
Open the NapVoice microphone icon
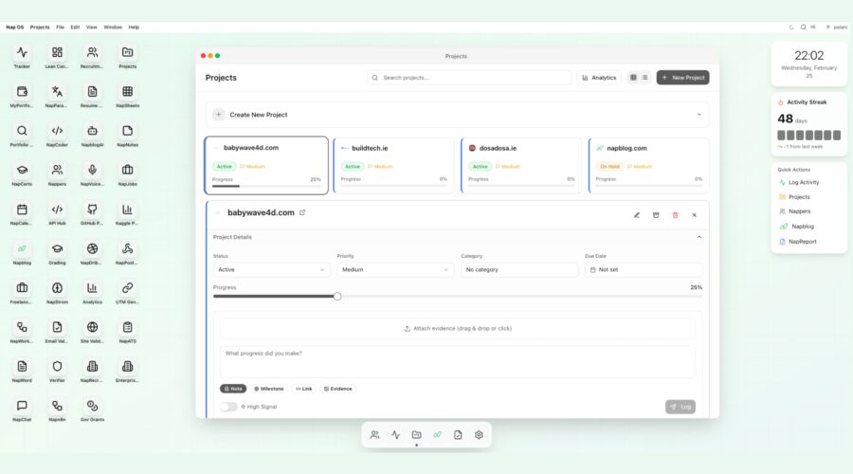93,170
